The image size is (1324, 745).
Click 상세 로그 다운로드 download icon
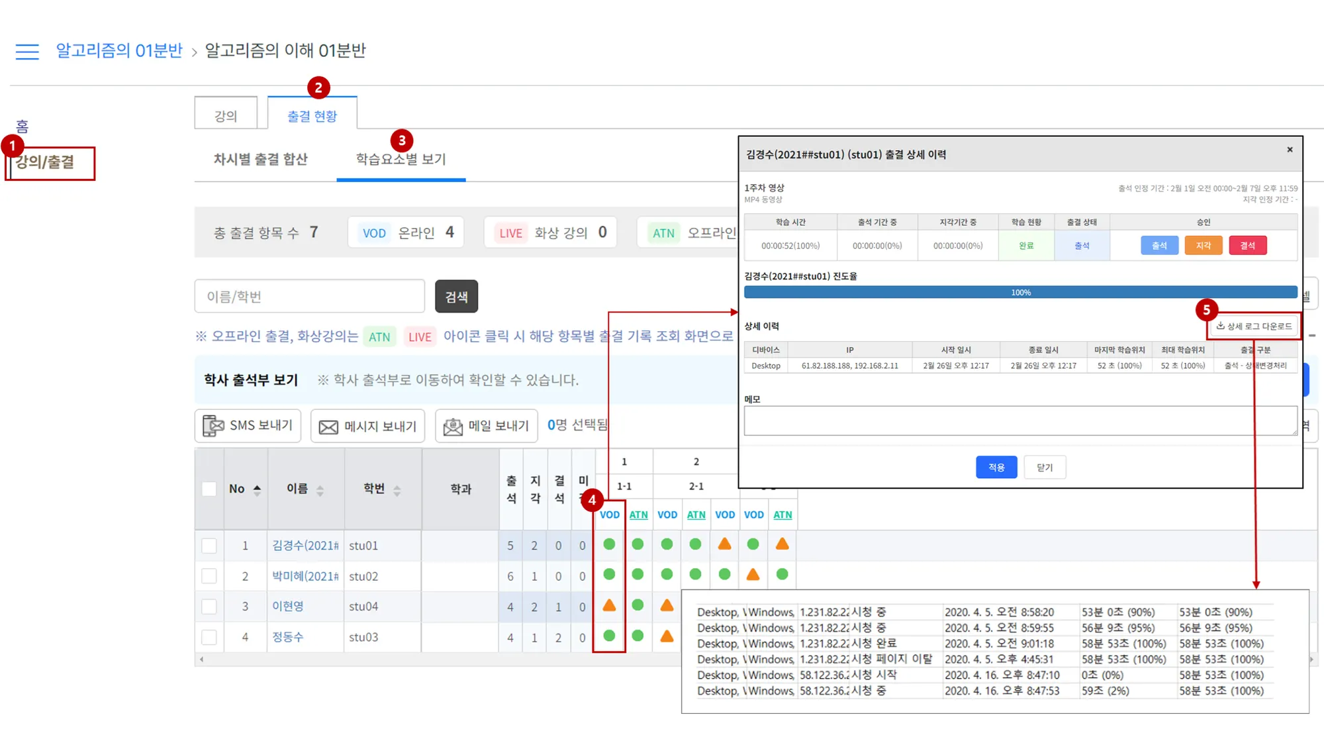click(x=1221, y=326)
